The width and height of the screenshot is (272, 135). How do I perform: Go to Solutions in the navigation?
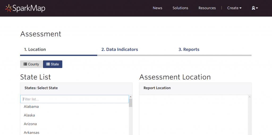(180, 8)
